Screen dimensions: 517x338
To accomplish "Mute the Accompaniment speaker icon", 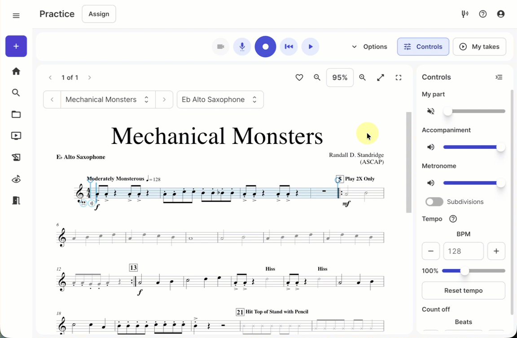I will pos(431,147).
